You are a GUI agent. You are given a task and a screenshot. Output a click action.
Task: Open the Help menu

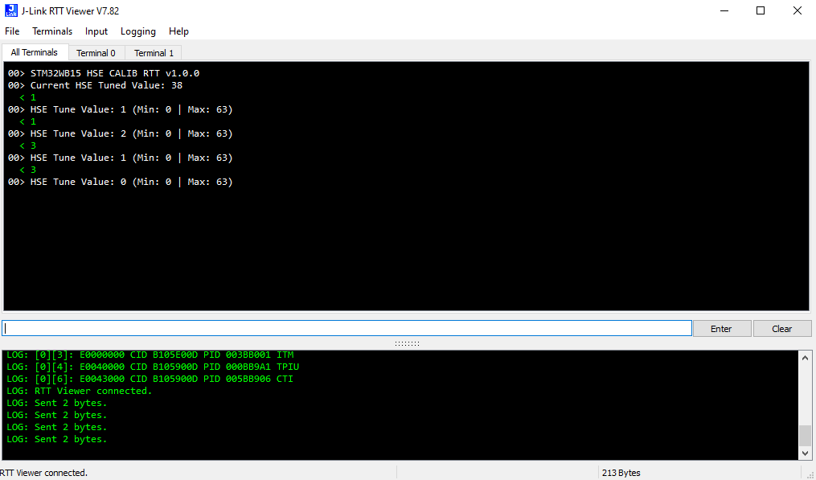click(178, 31)
